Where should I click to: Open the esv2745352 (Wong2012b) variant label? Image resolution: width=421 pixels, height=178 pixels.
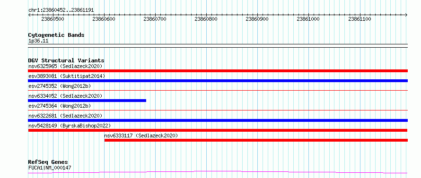pos(60,86)
